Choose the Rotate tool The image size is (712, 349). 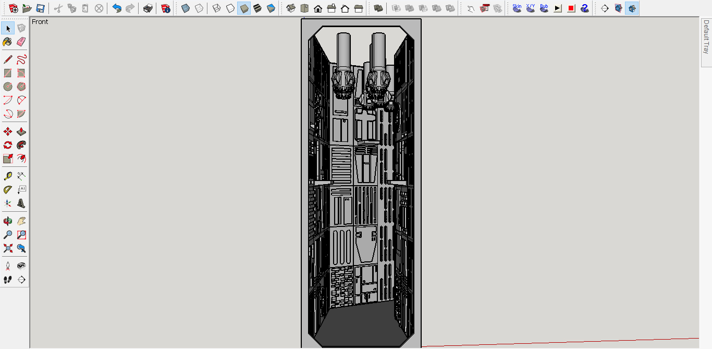point(8,145)
